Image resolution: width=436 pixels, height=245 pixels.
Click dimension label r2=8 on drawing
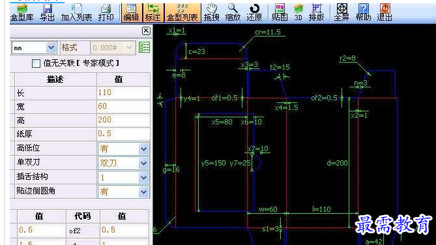pos(347,58)
